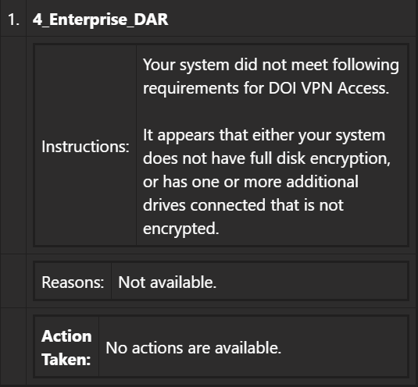Click 'or has one or more additional' line

click(x=251, y=182)
